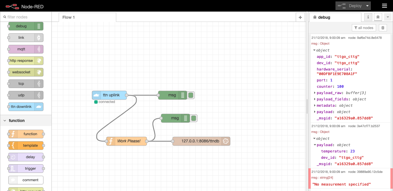
Task: Select the trigger palette node
Action: tap(26, 169)
